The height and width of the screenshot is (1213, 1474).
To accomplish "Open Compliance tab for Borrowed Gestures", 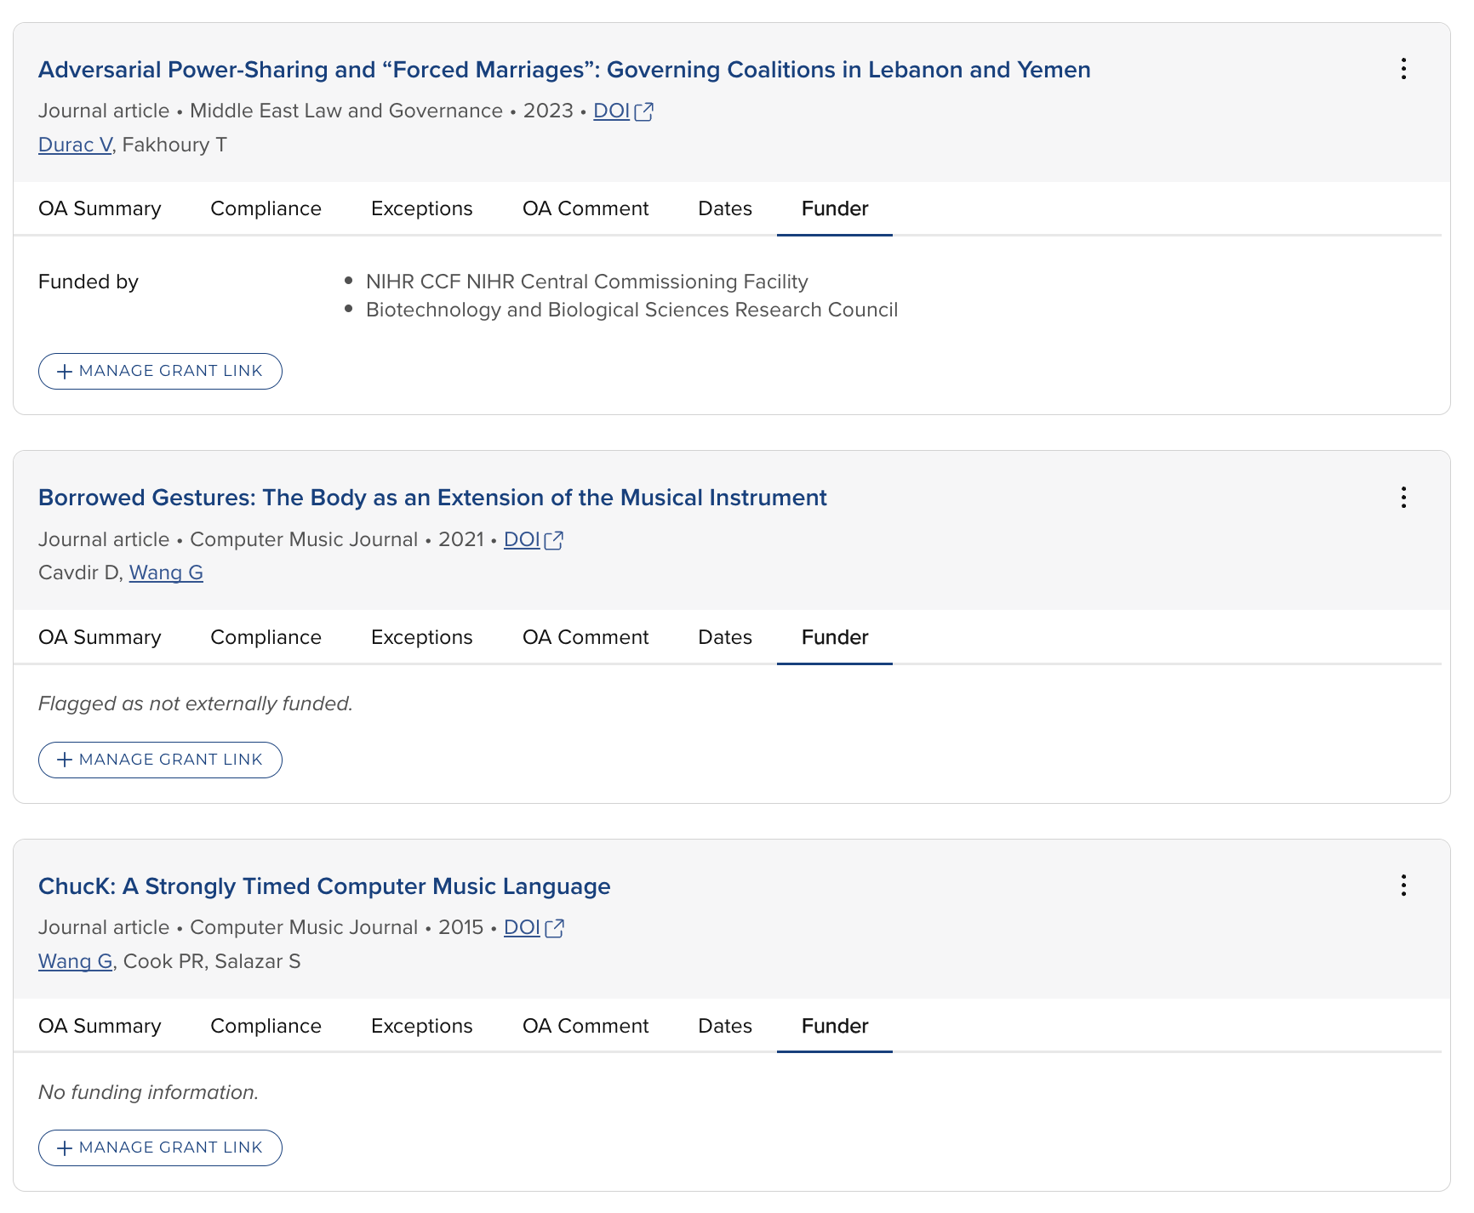I will pyautogui.click(x=266, y=637).
